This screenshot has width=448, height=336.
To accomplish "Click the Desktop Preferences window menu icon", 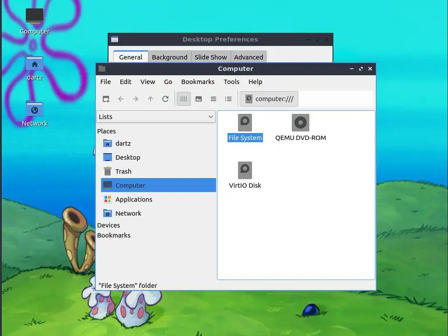I will coord(115,39).
